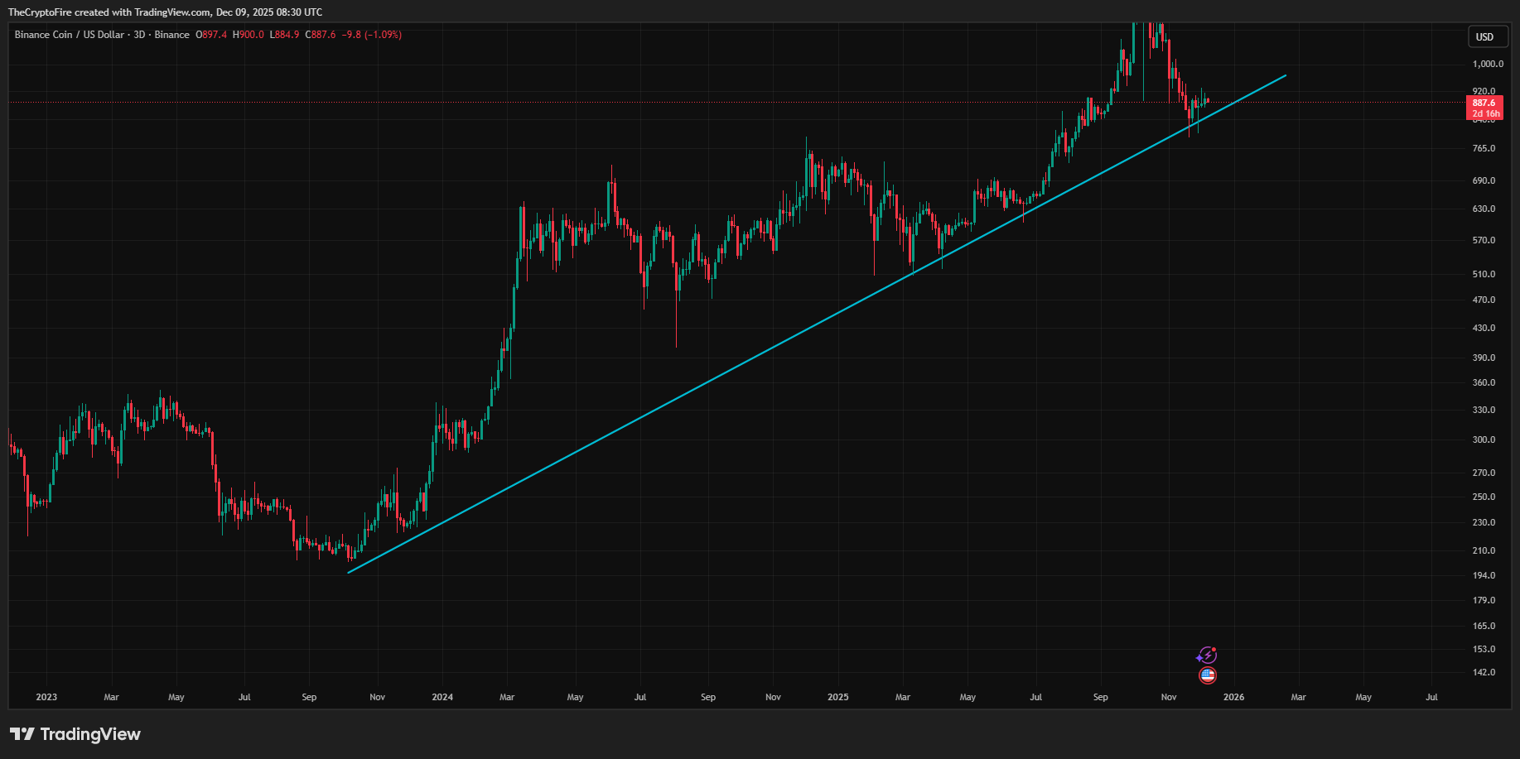Click the 2025 label on time axis
Image resolution: width=1520 pixels, height=759 pixels.
click(838, 697)
